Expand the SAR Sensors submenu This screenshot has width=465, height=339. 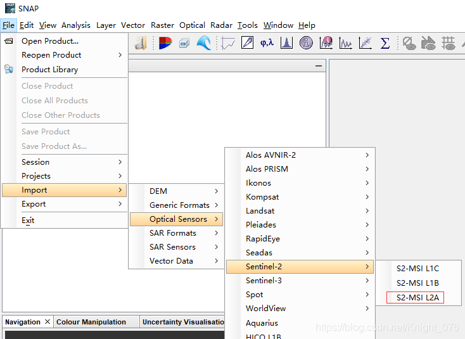point(177,246)
